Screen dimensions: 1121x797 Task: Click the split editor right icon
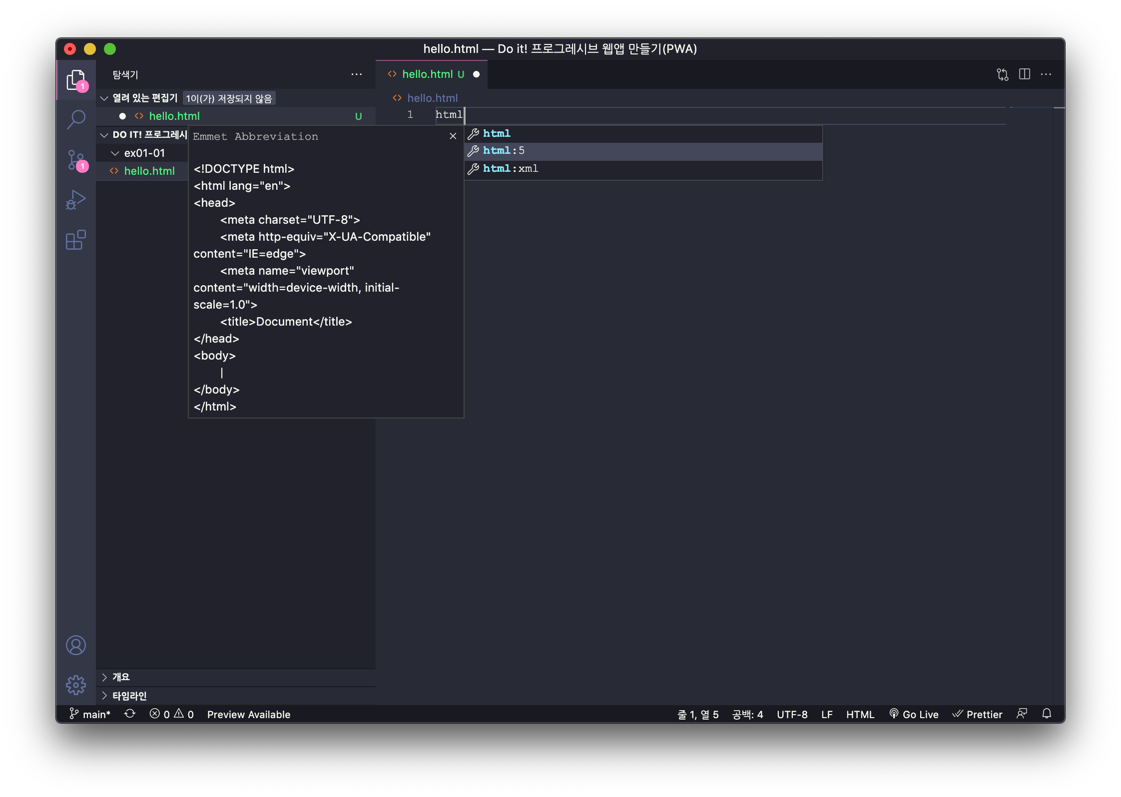pos(1025,74)
